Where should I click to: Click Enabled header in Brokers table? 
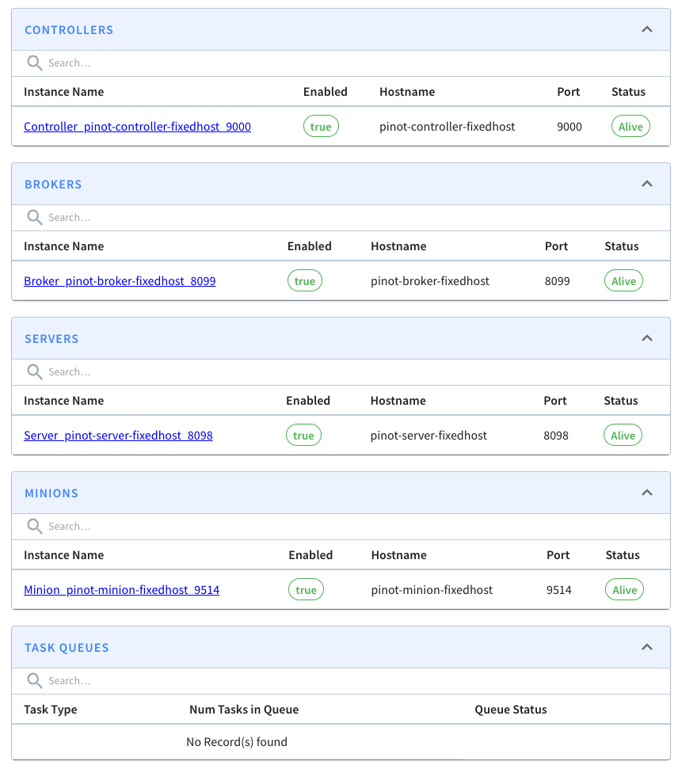(x=310, y=246)
